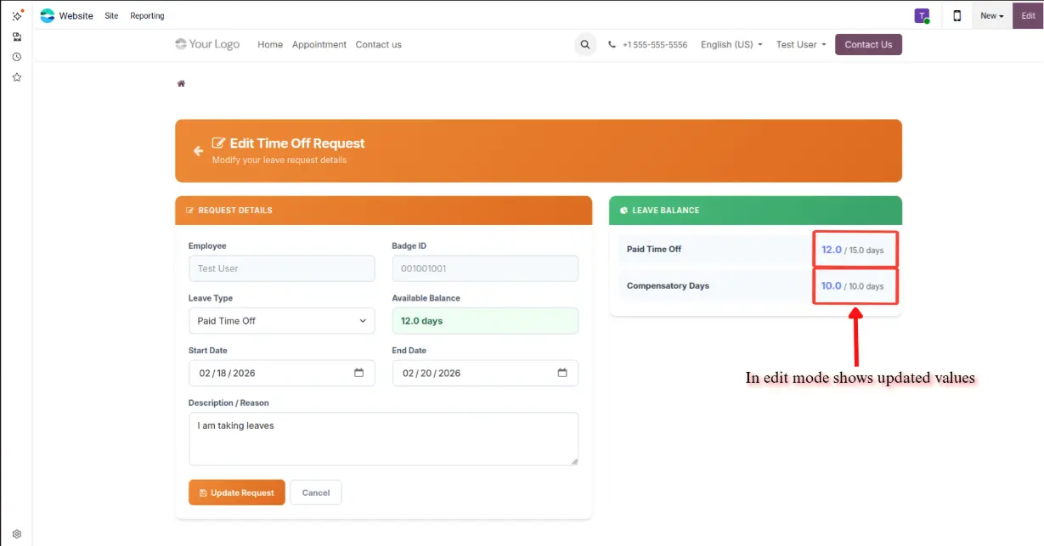Open the Test User account dropdown
The image size is (1044, 546).
point(800,45)
